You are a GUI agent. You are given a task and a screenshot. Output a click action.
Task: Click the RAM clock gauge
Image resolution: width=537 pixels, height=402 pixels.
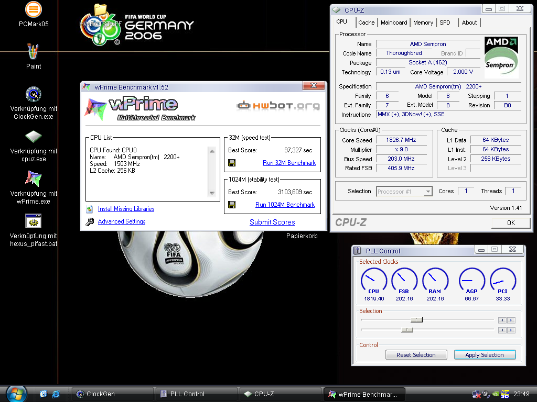435,281
